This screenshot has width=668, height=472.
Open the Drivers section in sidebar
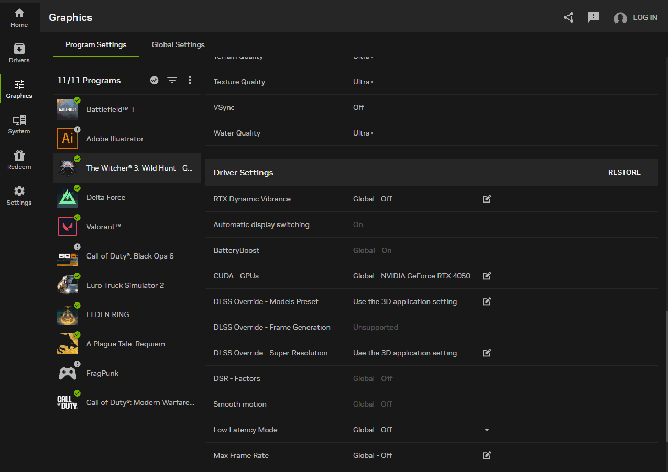(x=19, y=53)
